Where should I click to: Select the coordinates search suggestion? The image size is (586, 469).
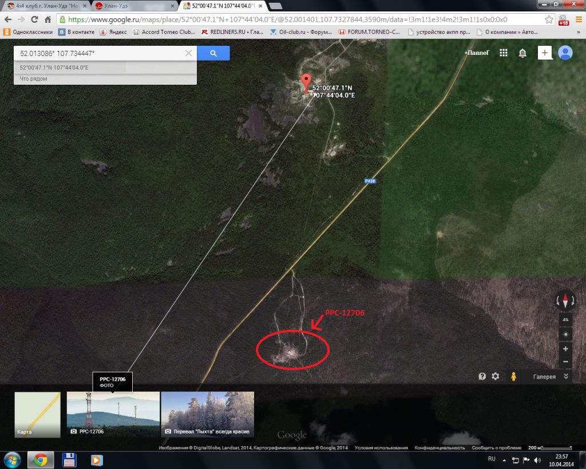(54, 68)
